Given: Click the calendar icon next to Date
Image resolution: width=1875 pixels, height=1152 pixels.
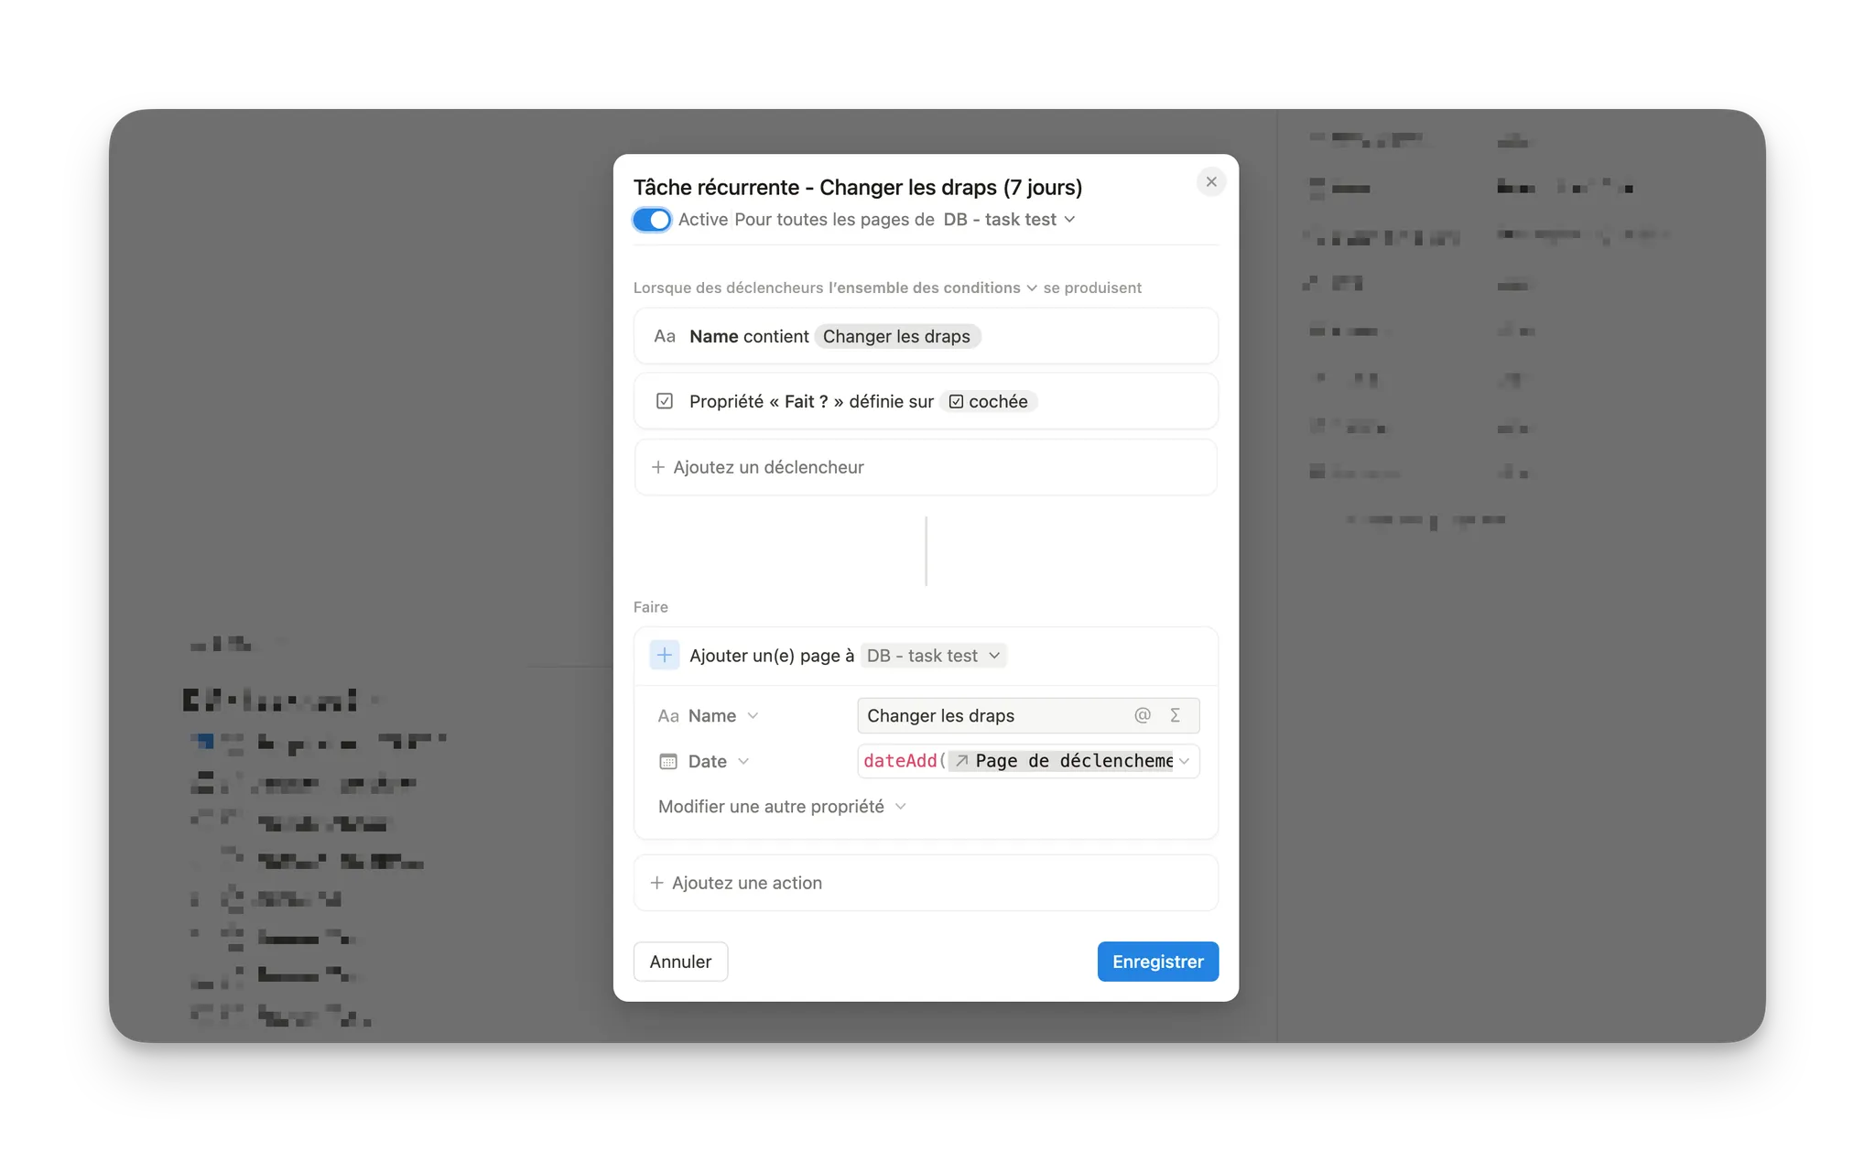Looking at the screenshot, I should point(668,761).
